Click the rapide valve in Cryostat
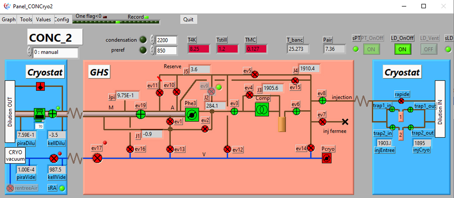Viewport: 454px width, 198px height. (401, 101)
